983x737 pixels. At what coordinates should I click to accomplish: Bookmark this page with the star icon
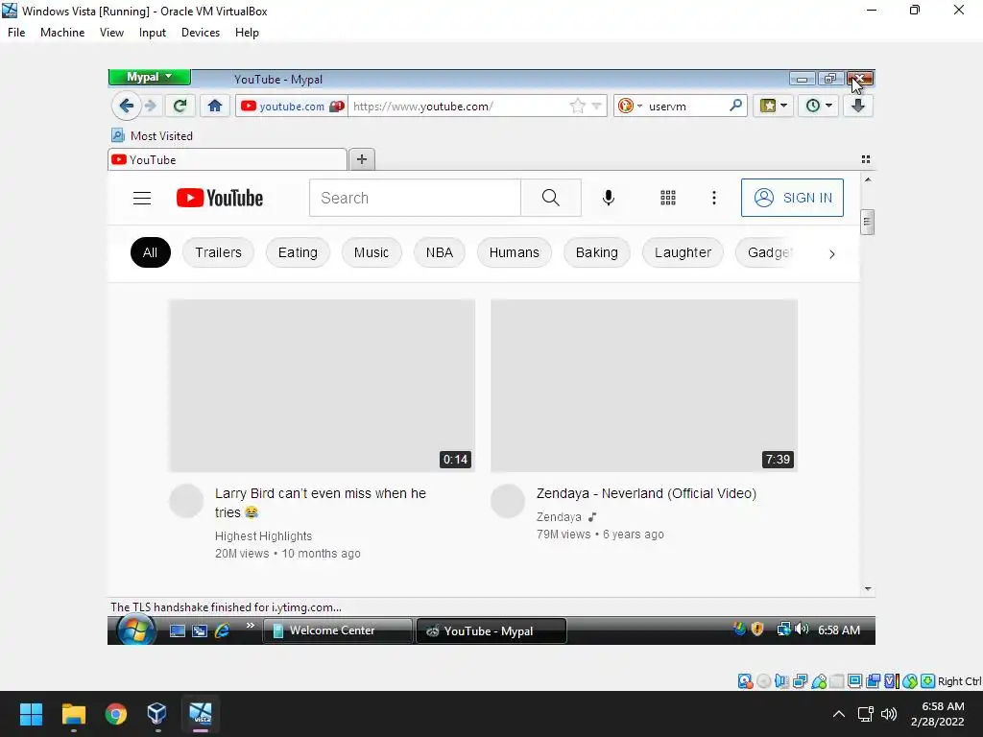[577, 106]
